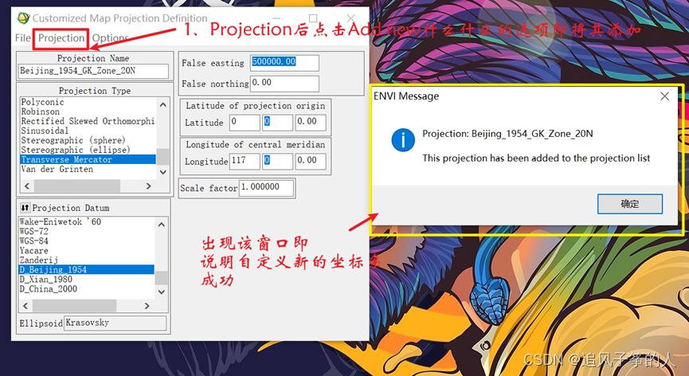
Task: Click the Longitude seconds field
Action: (311, 161)
